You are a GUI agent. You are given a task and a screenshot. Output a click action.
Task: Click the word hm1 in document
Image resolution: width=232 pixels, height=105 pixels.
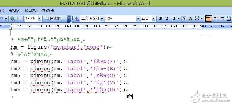pos(16,61)
